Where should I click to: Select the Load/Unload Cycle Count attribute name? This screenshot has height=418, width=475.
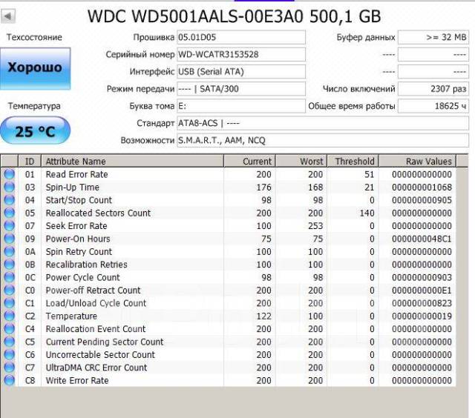click(96, 303)
